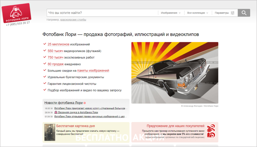
Task: Open the '25 миллионов' images link
Action: point(59,44)
